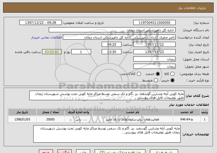
Task: Click the تاریخ نیاز column header
Action: pyautogui.click(x=22, y=112)
